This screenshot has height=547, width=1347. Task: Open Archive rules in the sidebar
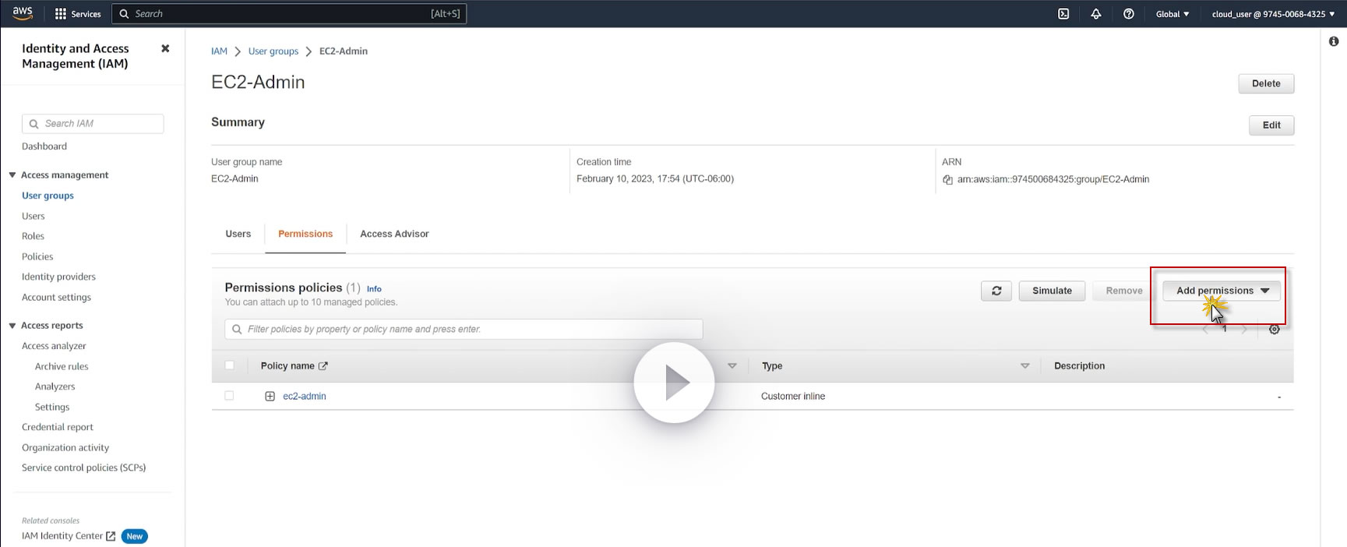pyautogui.click(x=62, y=366)
